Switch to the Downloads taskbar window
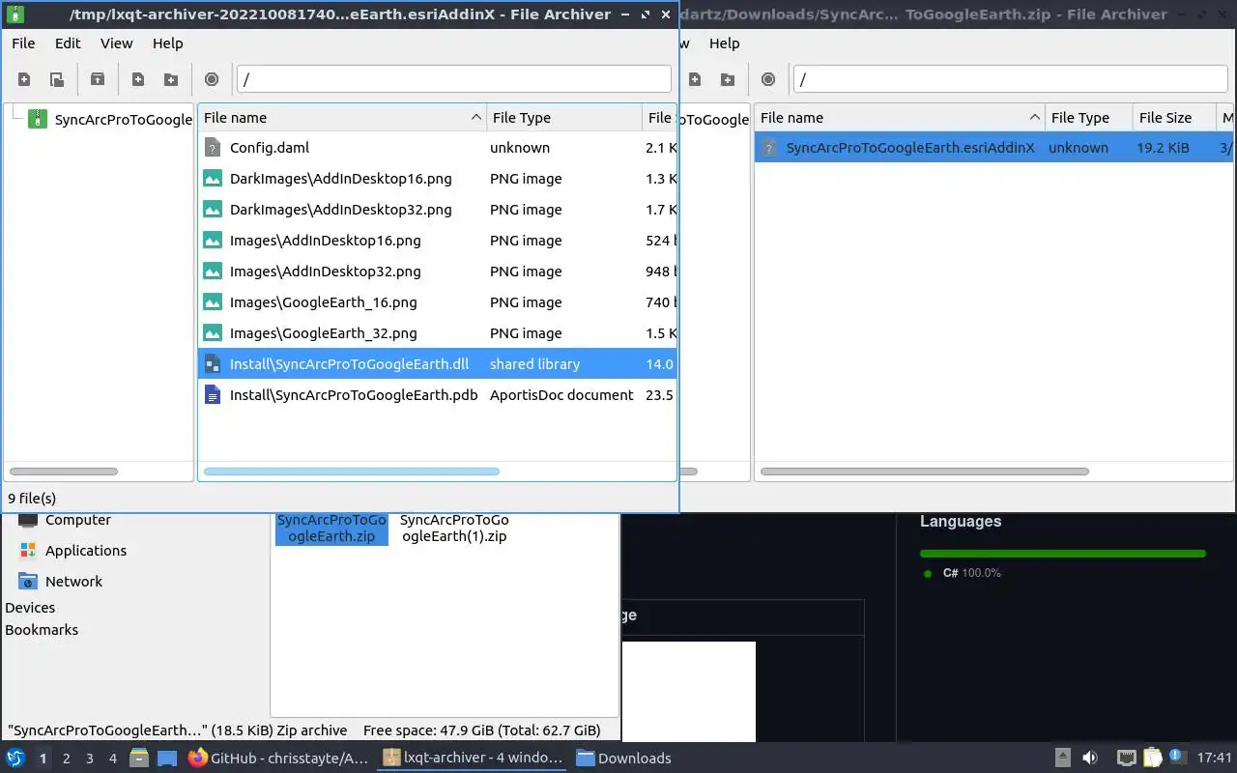The height and width of the screenshot is (773, 1237). coord(624,759)
